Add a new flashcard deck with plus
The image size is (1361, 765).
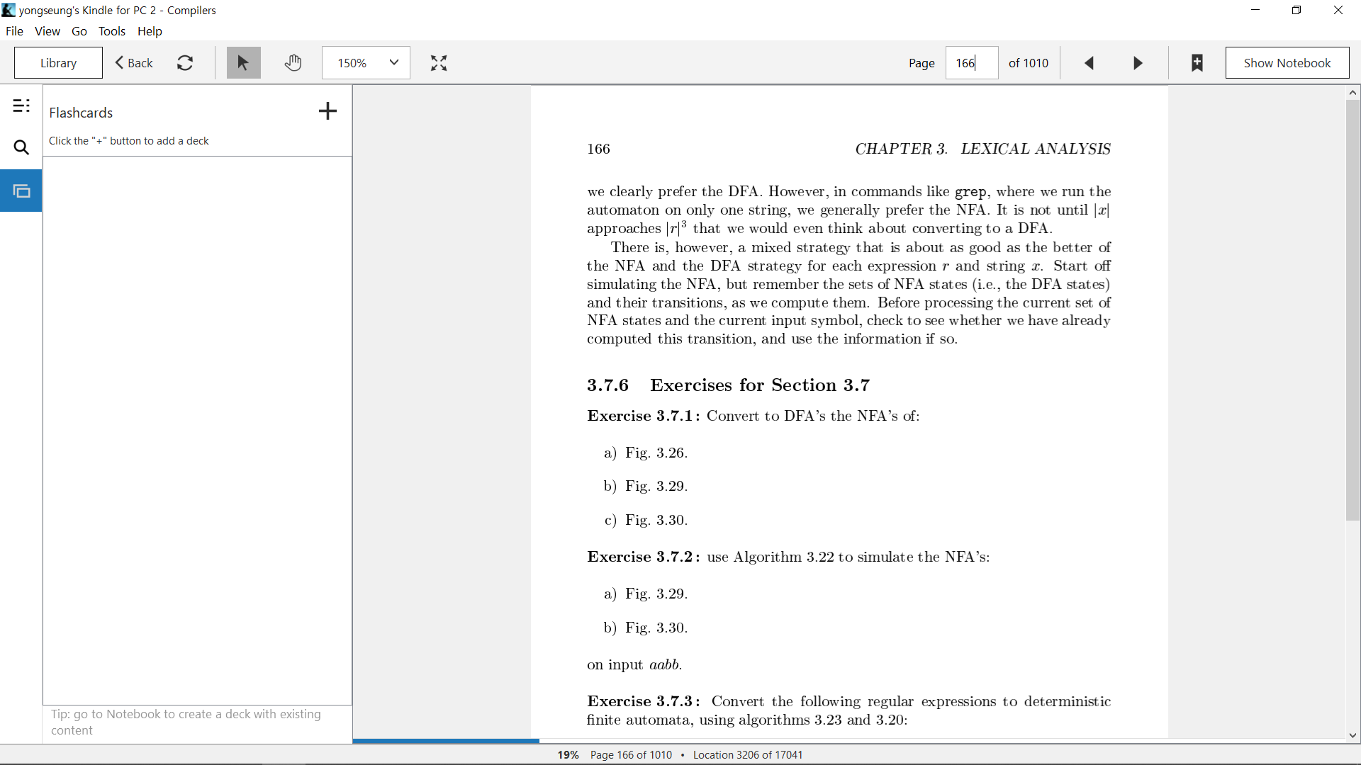click(x=327, y=111)
